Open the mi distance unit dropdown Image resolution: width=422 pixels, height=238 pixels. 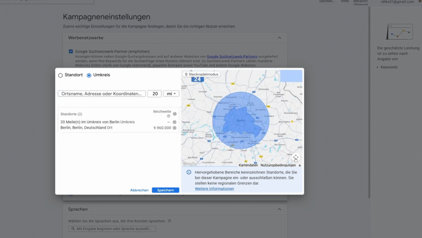click(x=171, y=94)
